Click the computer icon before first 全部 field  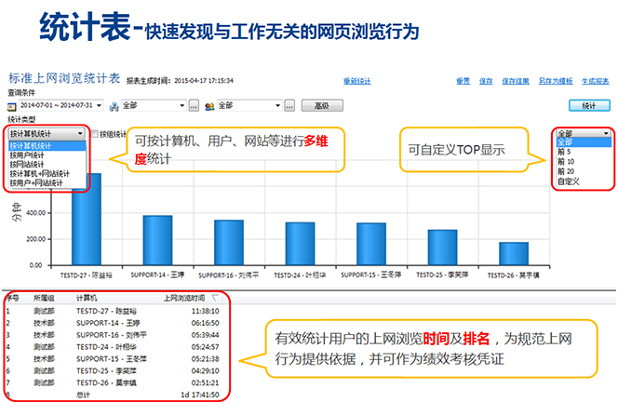click(113, 106)
